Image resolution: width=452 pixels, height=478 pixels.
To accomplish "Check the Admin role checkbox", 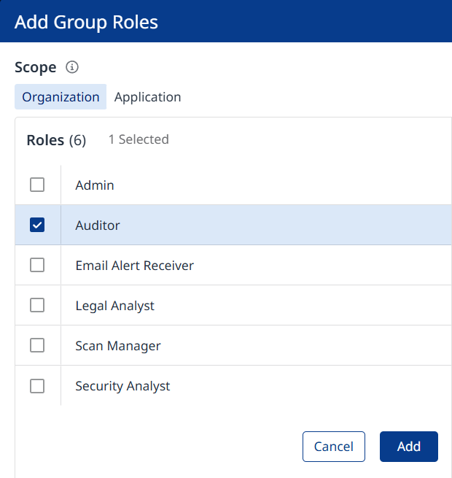I will (37, 185).
